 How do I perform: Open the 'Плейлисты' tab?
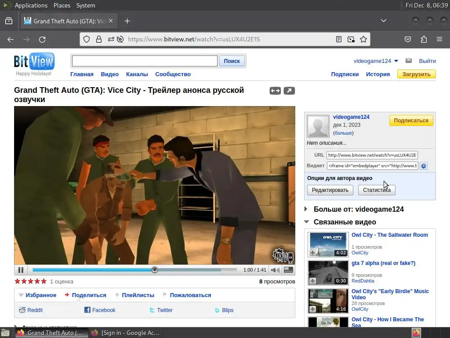pos(138,295)
